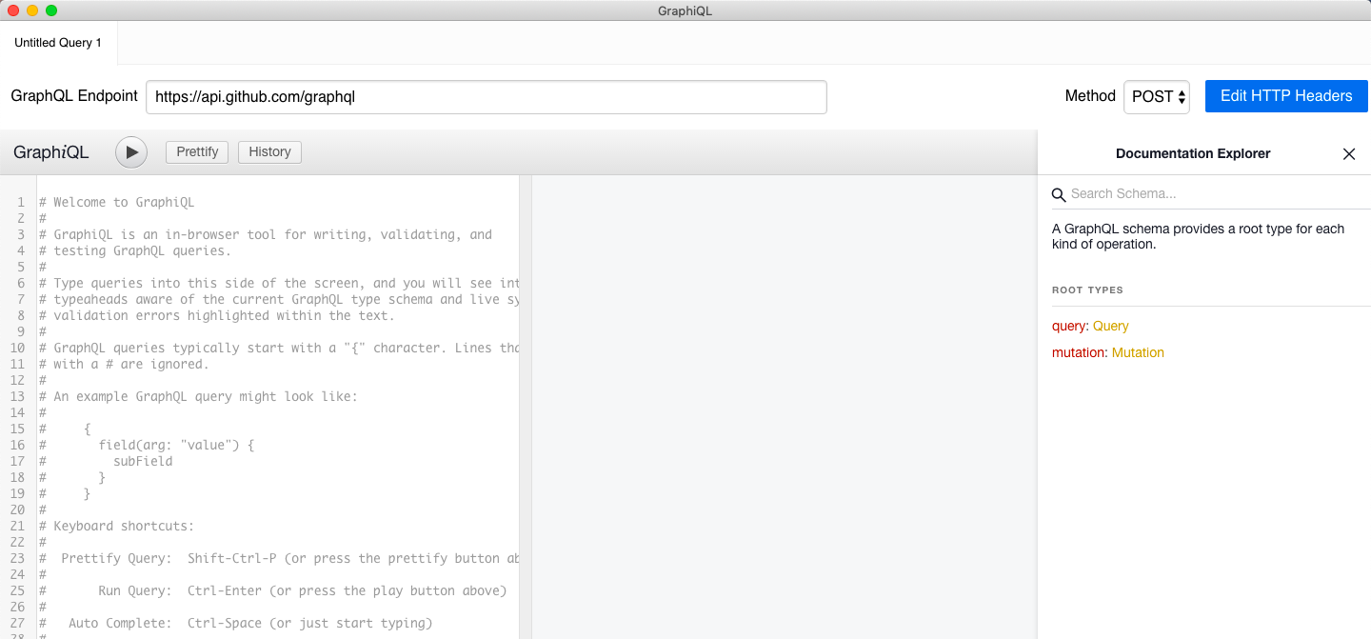Click the Documentation Explorer heading
The image size is (1371, 639).
point(1193,153)
